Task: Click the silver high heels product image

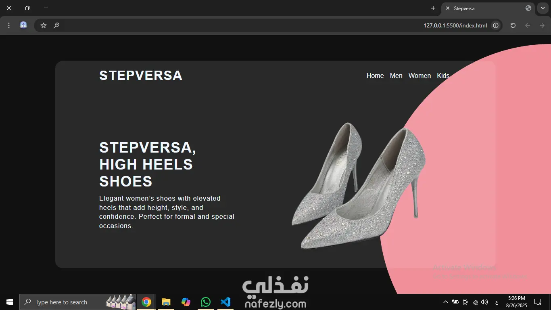Action: coord(359,186)
